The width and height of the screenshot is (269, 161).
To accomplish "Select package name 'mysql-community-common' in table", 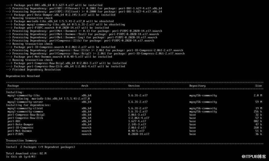I will click(25, 111).
